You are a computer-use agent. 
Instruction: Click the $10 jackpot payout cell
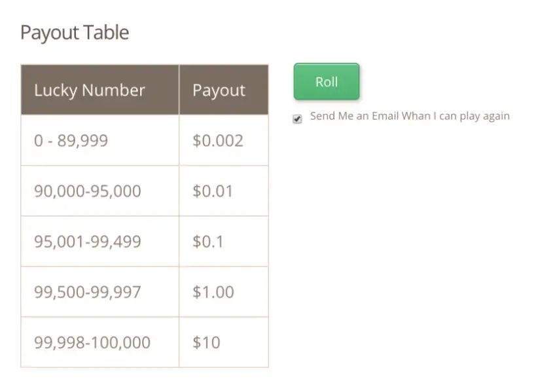(224, 342)
